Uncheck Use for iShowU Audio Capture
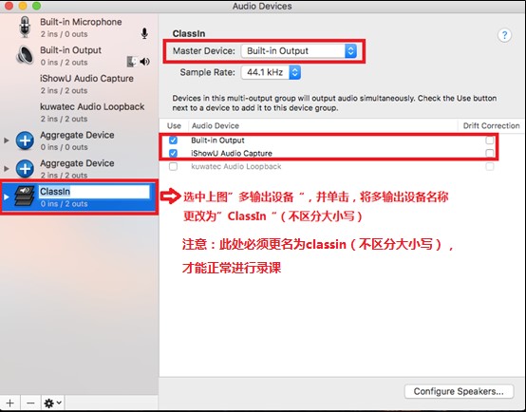The image size is (526, 412). coord(173,154)
